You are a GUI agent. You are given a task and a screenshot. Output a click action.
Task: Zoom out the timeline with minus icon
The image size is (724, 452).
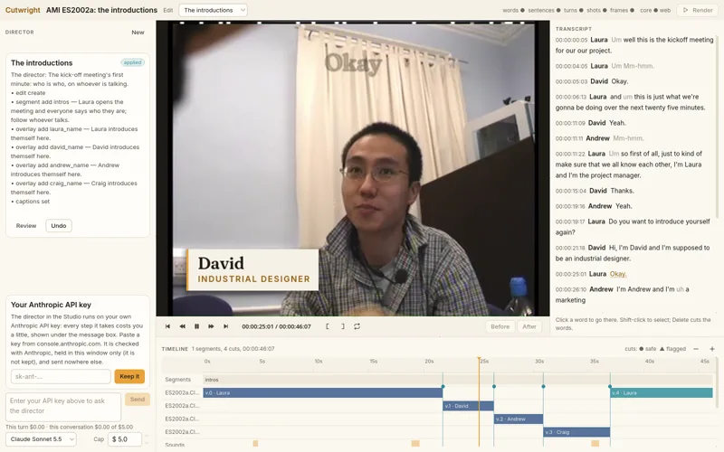click(696, 349)
